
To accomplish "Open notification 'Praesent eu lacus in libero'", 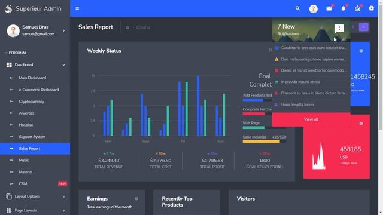I will 311,93.
